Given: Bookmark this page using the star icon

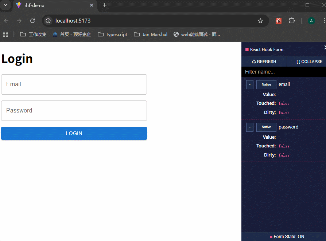Looking at the screenshot, I should tap(260, 21).
